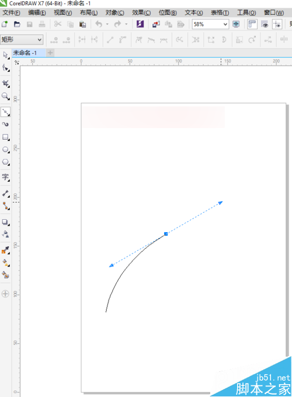Open the toolbox Quick Customize plus button
292x397 pixels.
click(x=5, y=294)
